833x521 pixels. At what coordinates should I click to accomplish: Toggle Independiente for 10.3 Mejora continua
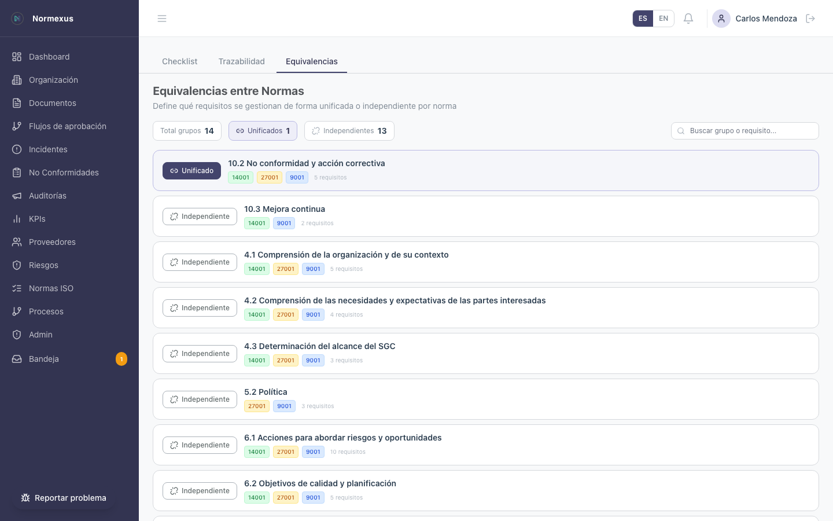point(200,217)
